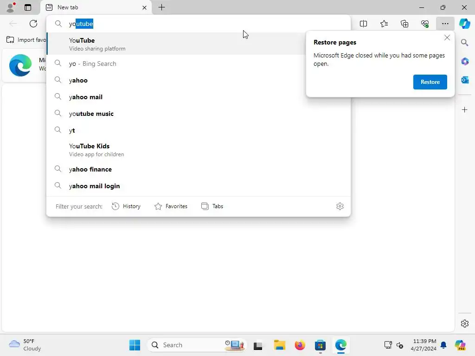Select the 'yahoo finance' suggestion
This screenshot has width=475, height=356.
click(199, 169)
